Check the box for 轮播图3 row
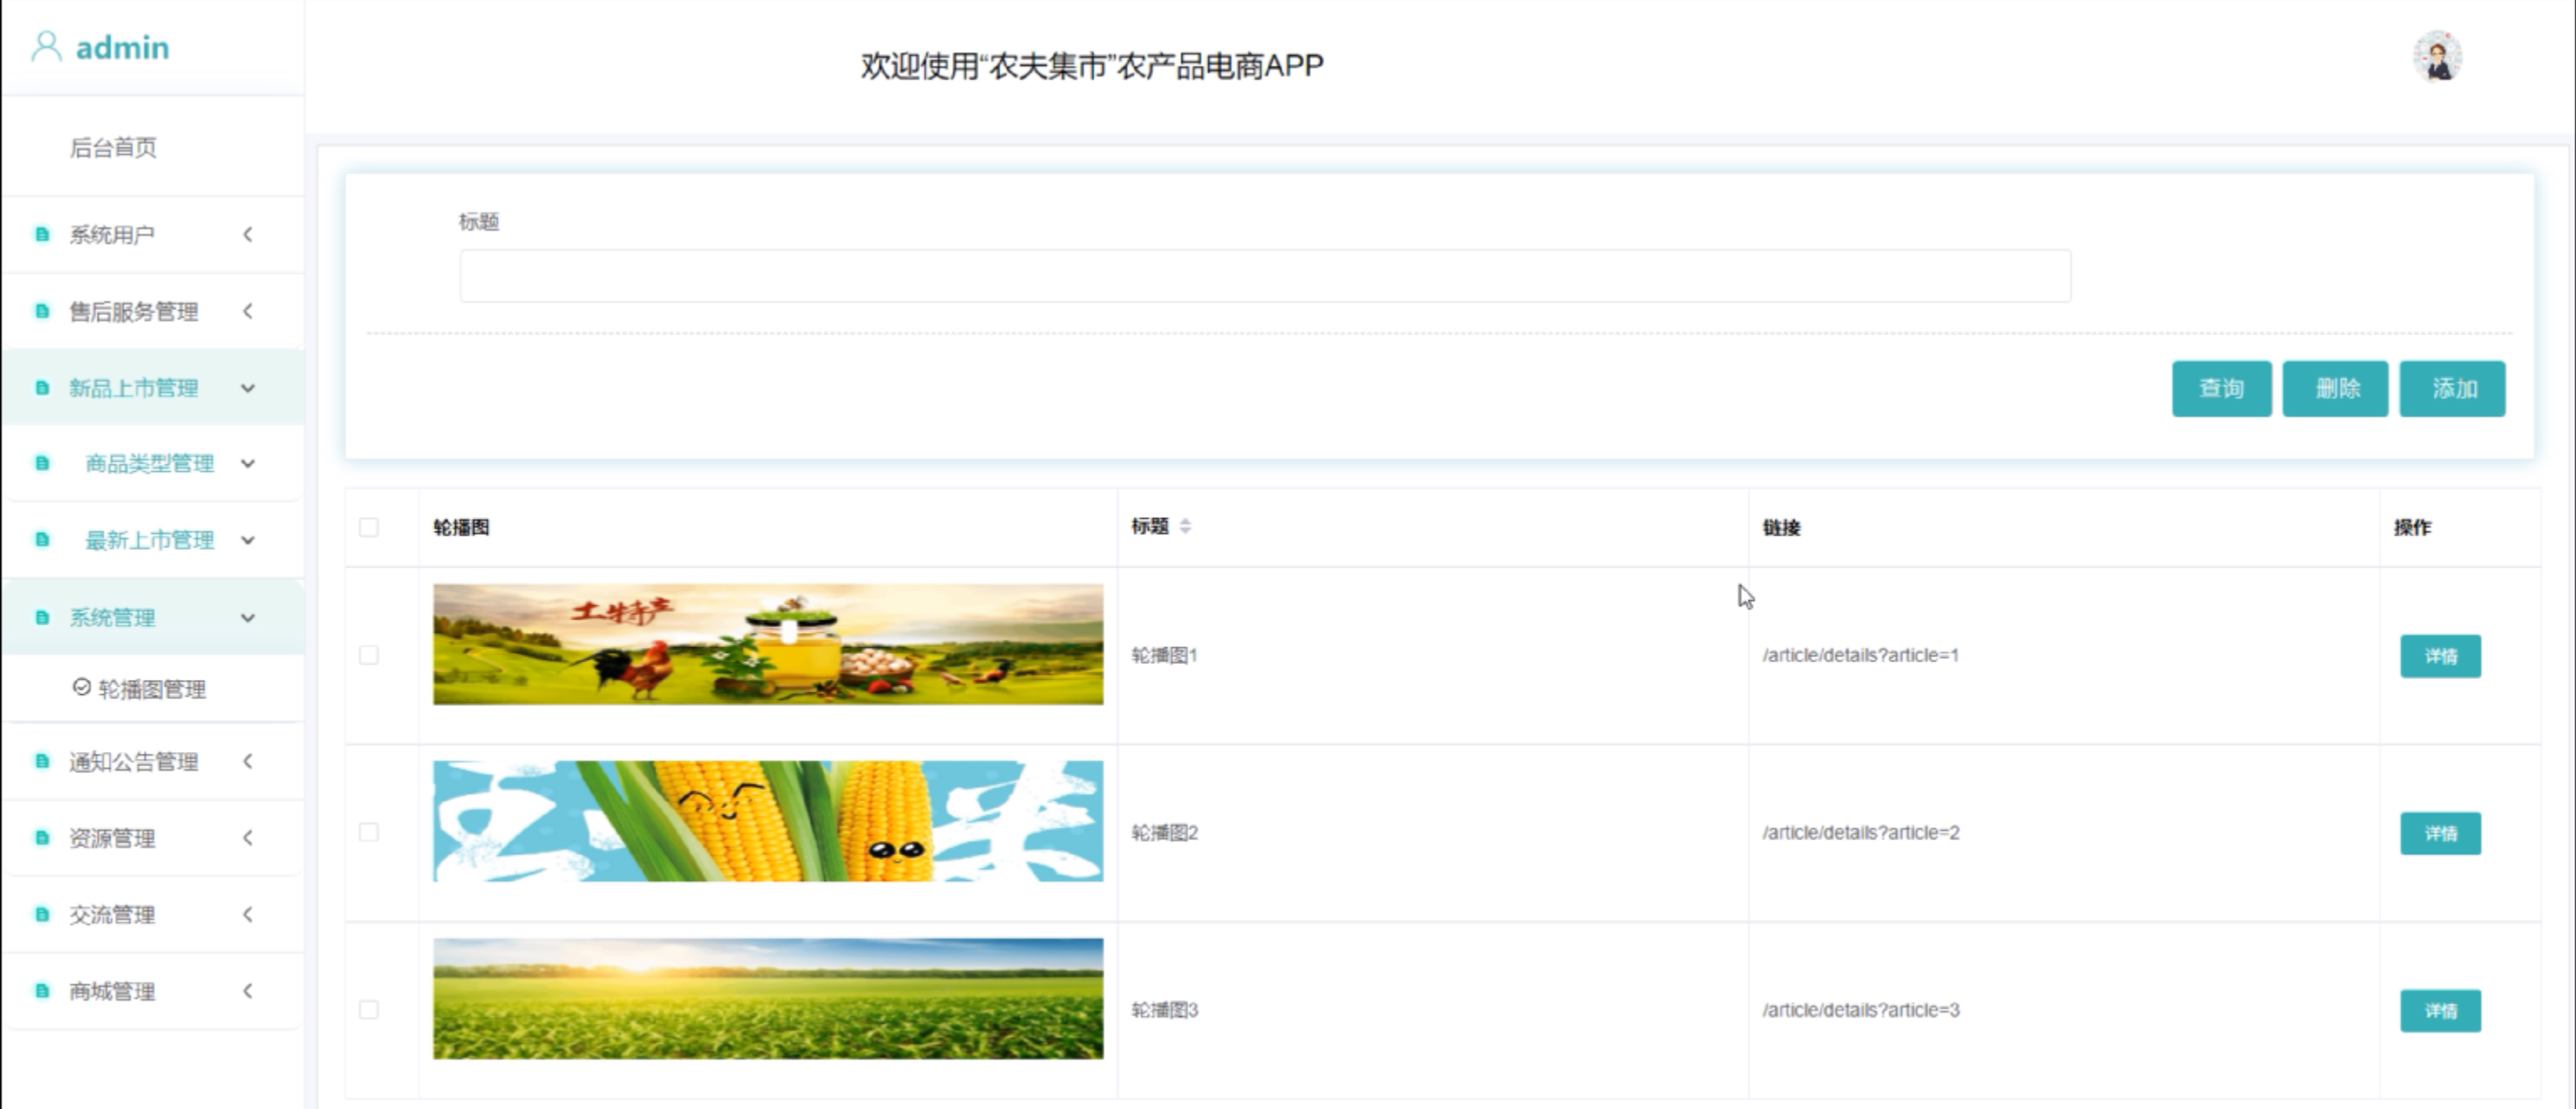 (x=369, y=1010)
